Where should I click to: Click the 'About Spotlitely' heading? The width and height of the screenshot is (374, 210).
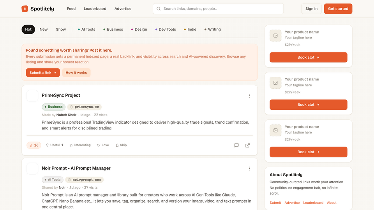coord(286,175)
